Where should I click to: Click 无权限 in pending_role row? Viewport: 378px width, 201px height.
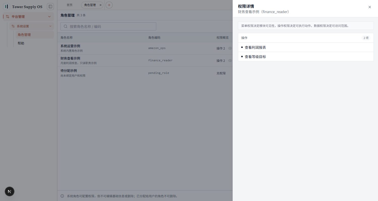coord(221,73)
